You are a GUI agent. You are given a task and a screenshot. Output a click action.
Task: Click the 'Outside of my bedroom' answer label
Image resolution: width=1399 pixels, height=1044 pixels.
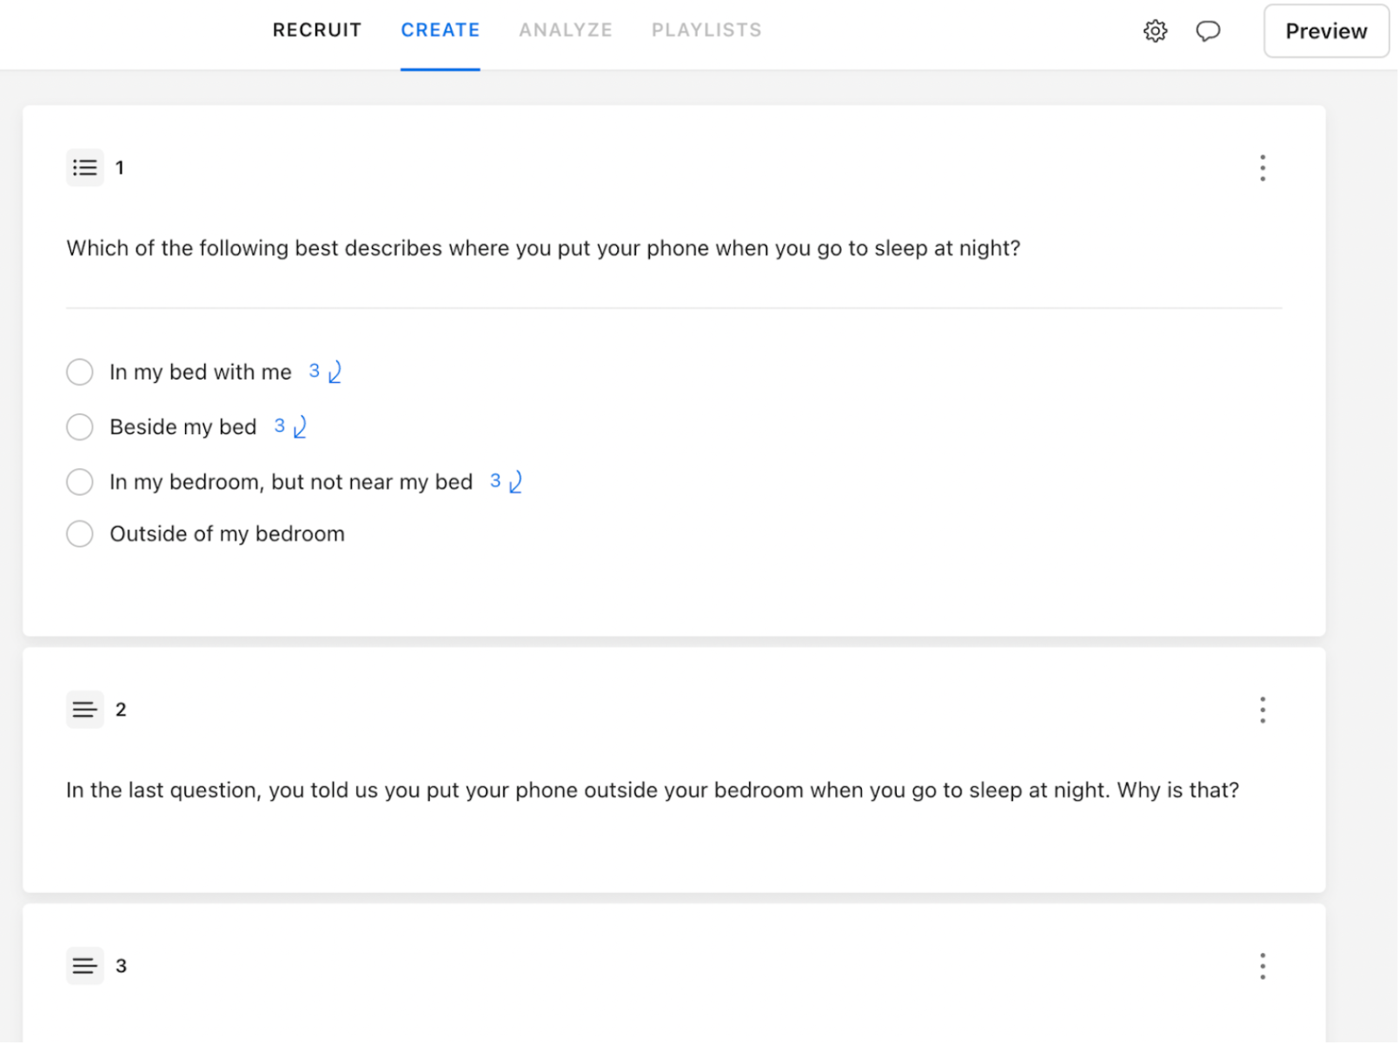click(x=228, y=534)
